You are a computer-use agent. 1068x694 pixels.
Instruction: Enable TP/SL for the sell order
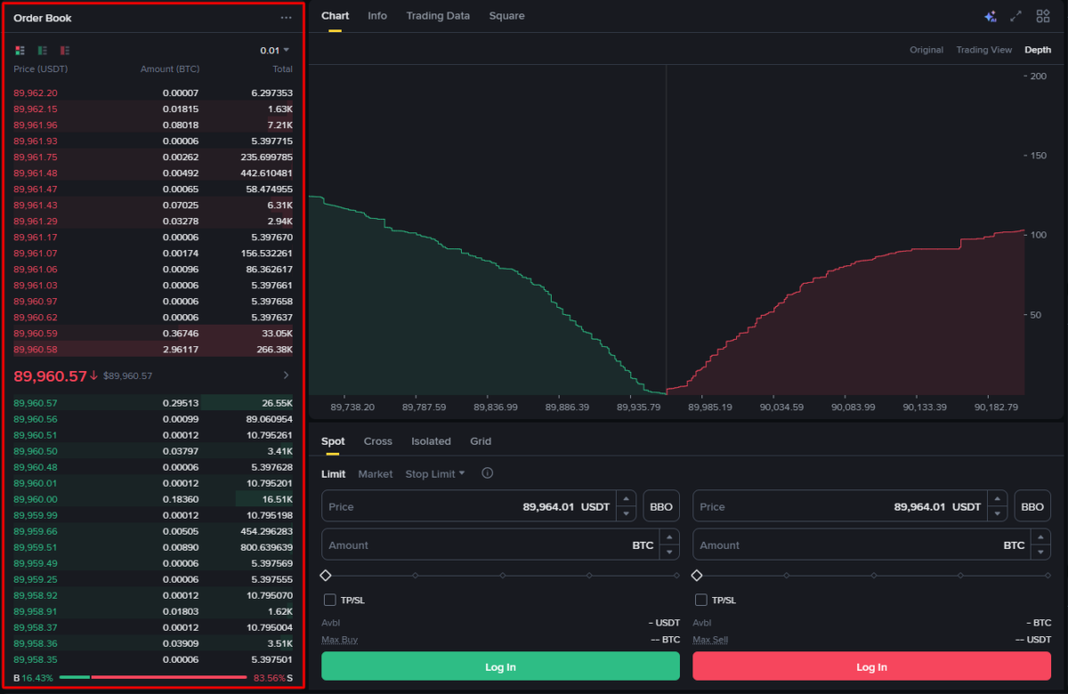tap(700, 600)
